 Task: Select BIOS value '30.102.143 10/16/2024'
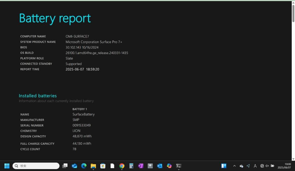(x=82, y=47)
